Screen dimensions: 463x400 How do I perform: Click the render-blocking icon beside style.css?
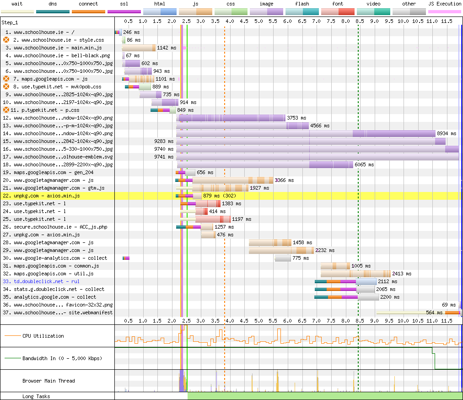[x=6, y=40]
